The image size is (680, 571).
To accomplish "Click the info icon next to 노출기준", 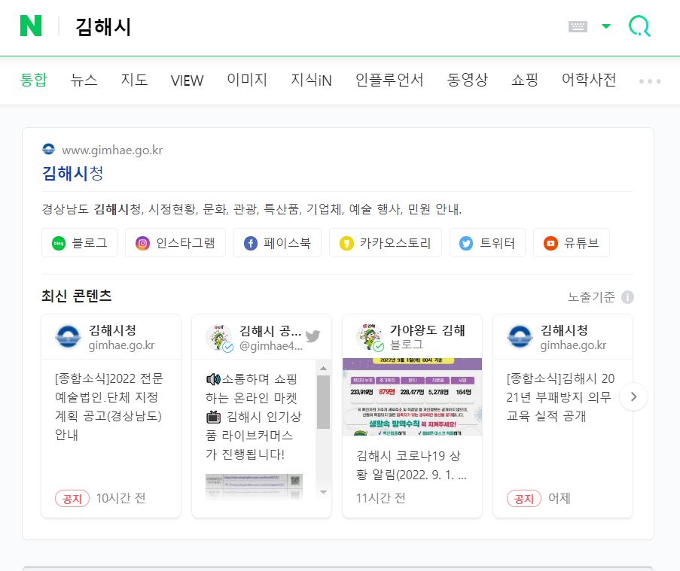I will pos(627,297).
